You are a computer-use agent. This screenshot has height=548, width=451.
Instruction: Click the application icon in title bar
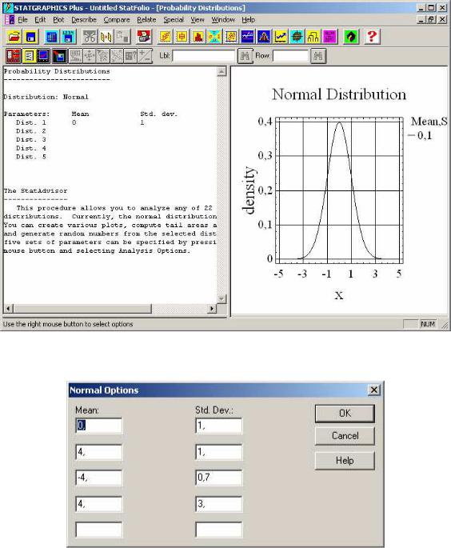click(8, 8)
